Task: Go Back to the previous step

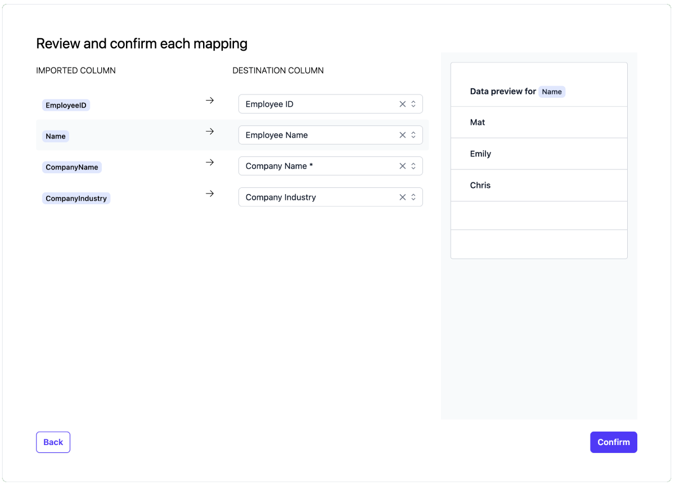Action: pyautogui.click(x=53, y=442)
